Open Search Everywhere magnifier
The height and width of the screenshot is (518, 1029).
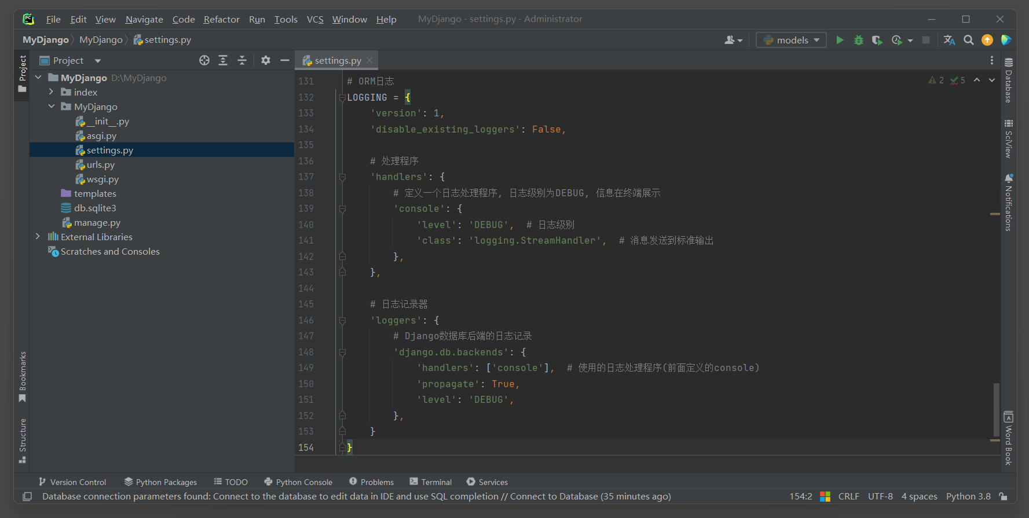pyautogui.click(x=968, y=40)
